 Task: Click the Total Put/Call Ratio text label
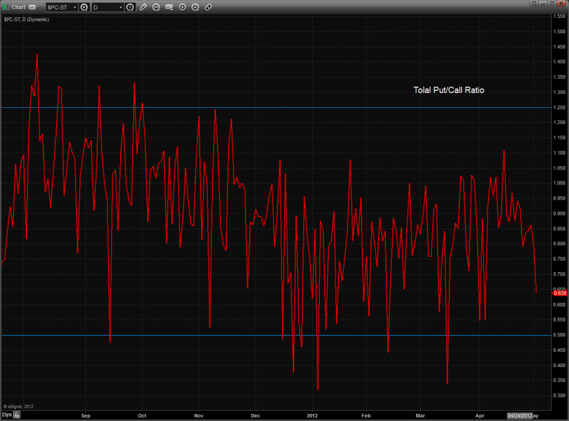click(x=448, y=90)
